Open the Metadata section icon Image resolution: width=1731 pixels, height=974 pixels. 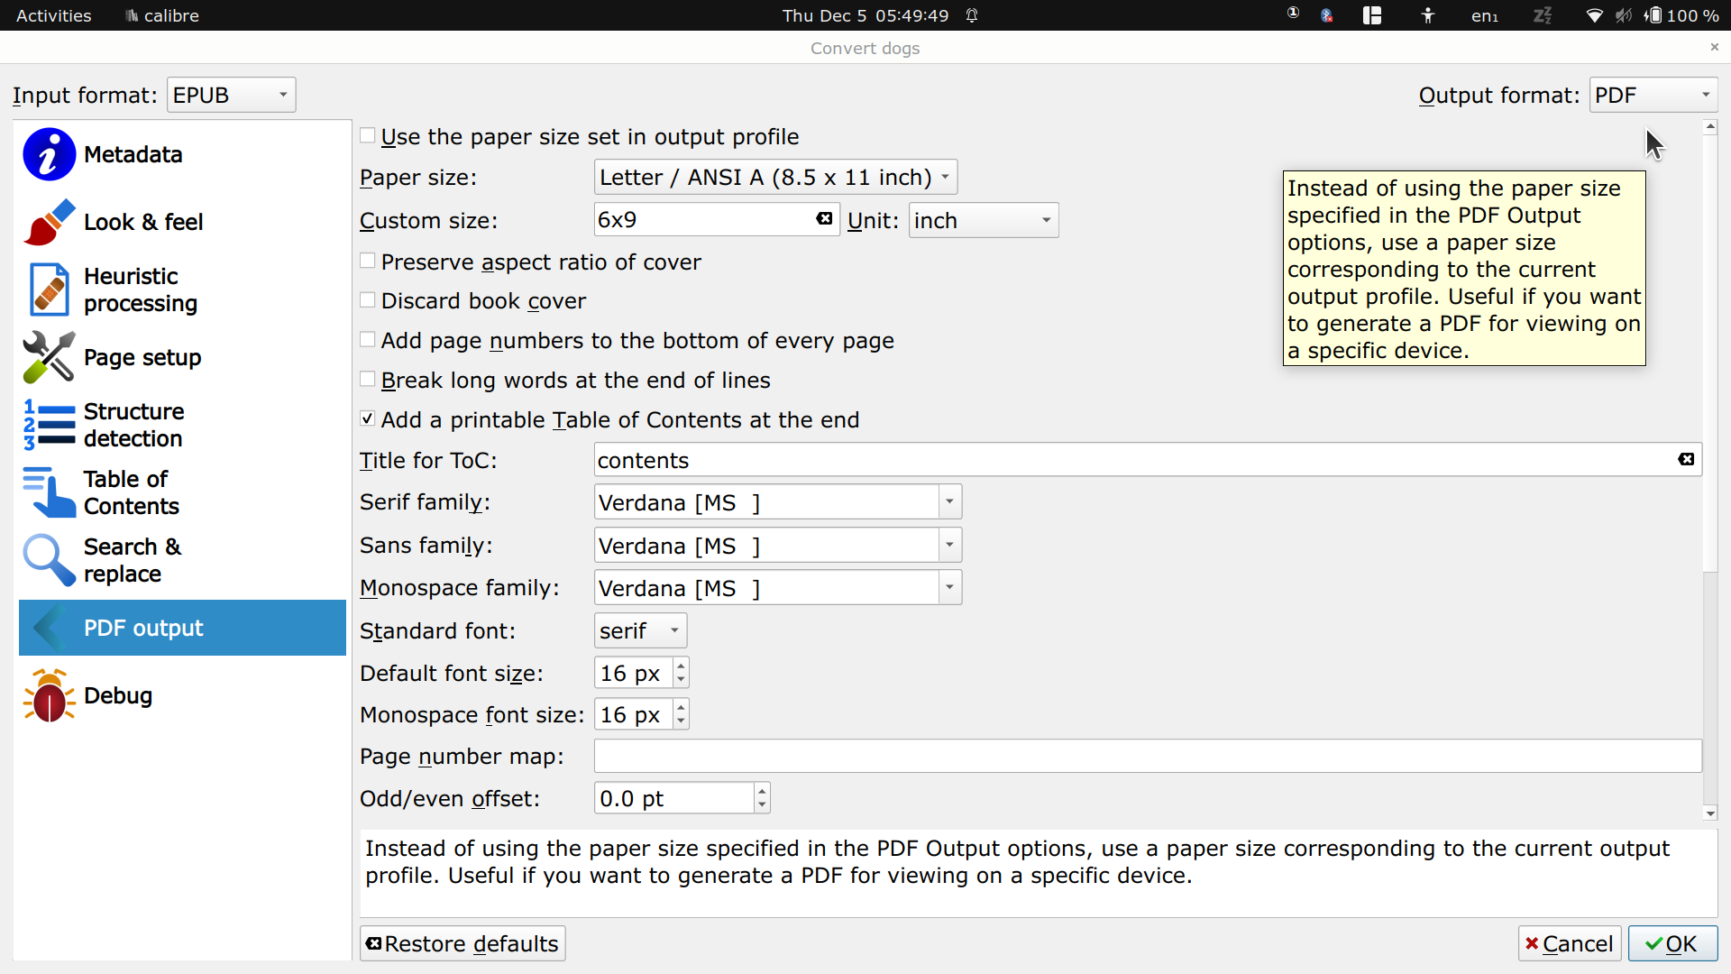click(49, 154)
